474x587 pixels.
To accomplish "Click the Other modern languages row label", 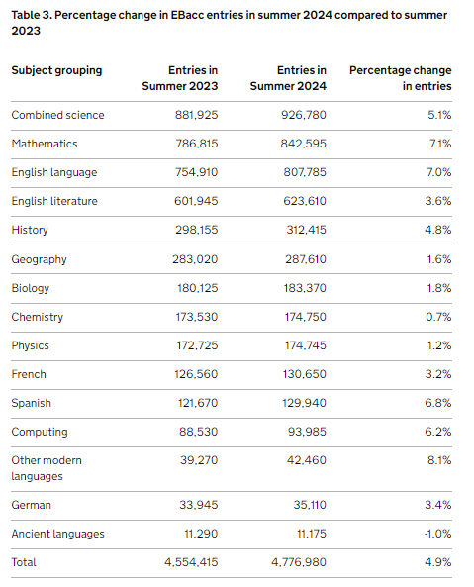I will tap(47, 468).
